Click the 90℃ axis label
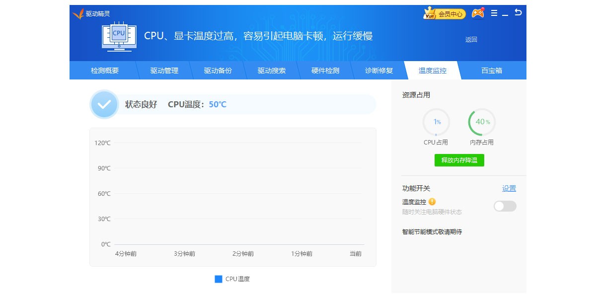The height and width of the screenshot is (298, 596). (x=104, y=168)
